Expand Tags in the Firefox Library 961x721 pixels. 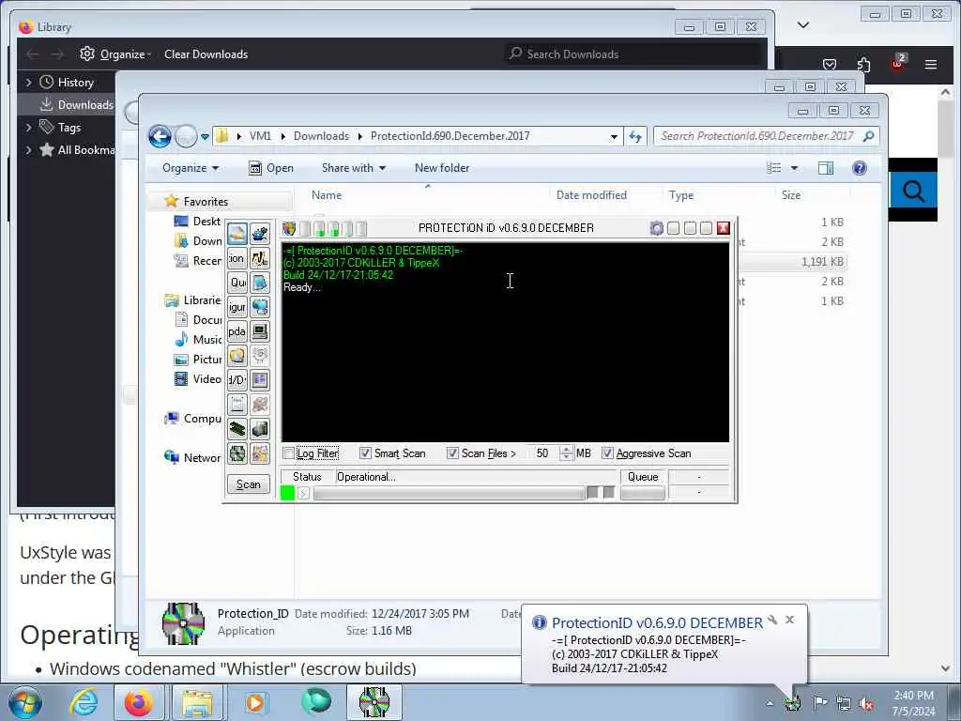[x=28, y=128]
